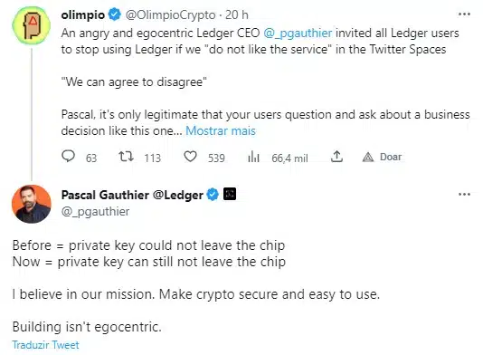Click olimpio's blue verified badge
The height and width of the screenshot is (355, 483).
point(115,14)
